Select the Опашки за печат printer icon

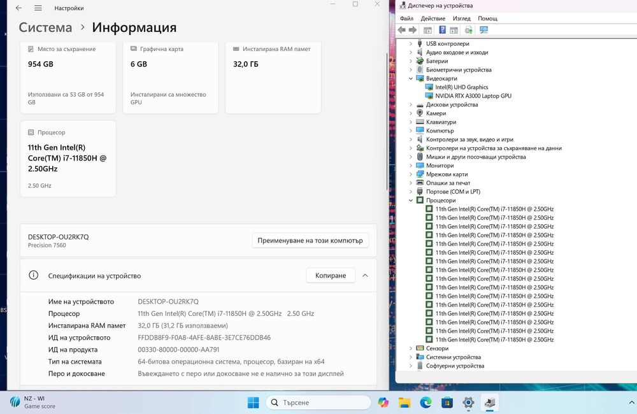[x=420, y=183]
